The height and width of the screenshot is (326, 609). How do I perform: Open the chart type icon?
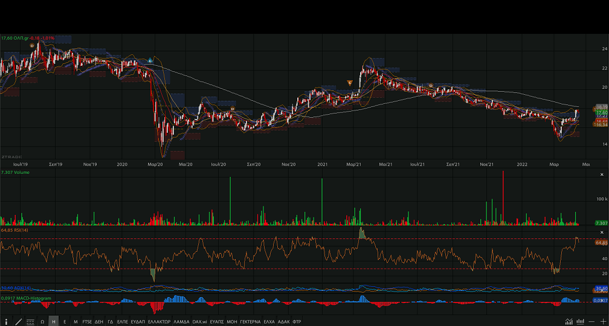pos(569,321)
